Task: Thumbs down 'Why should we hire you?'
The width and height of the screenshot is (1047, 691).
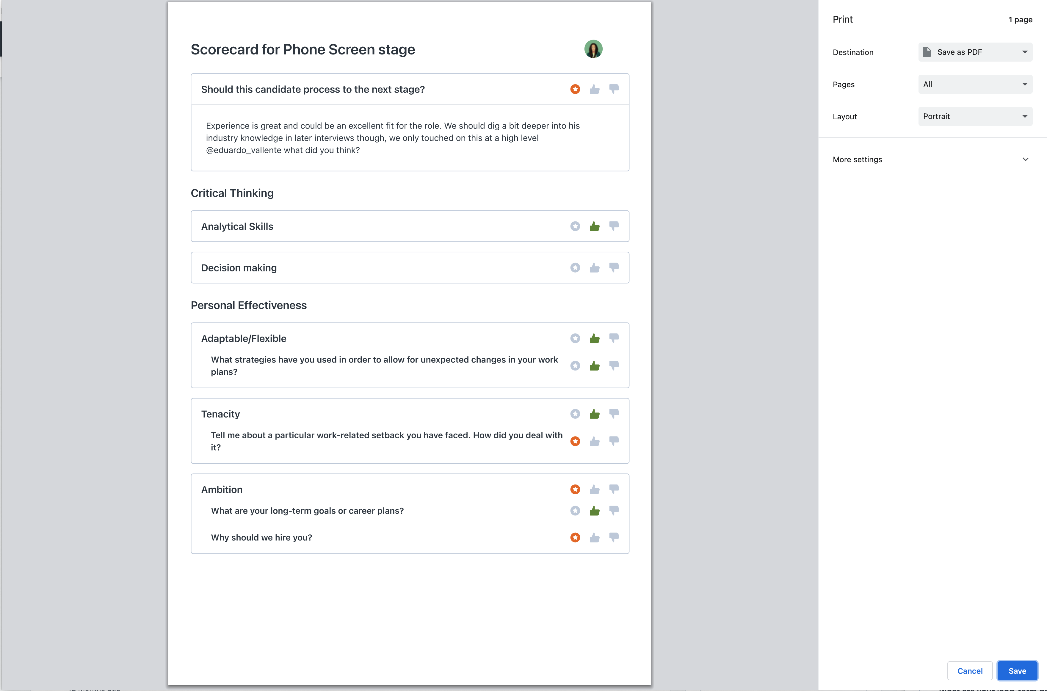Action: click(x=614, y=537)
